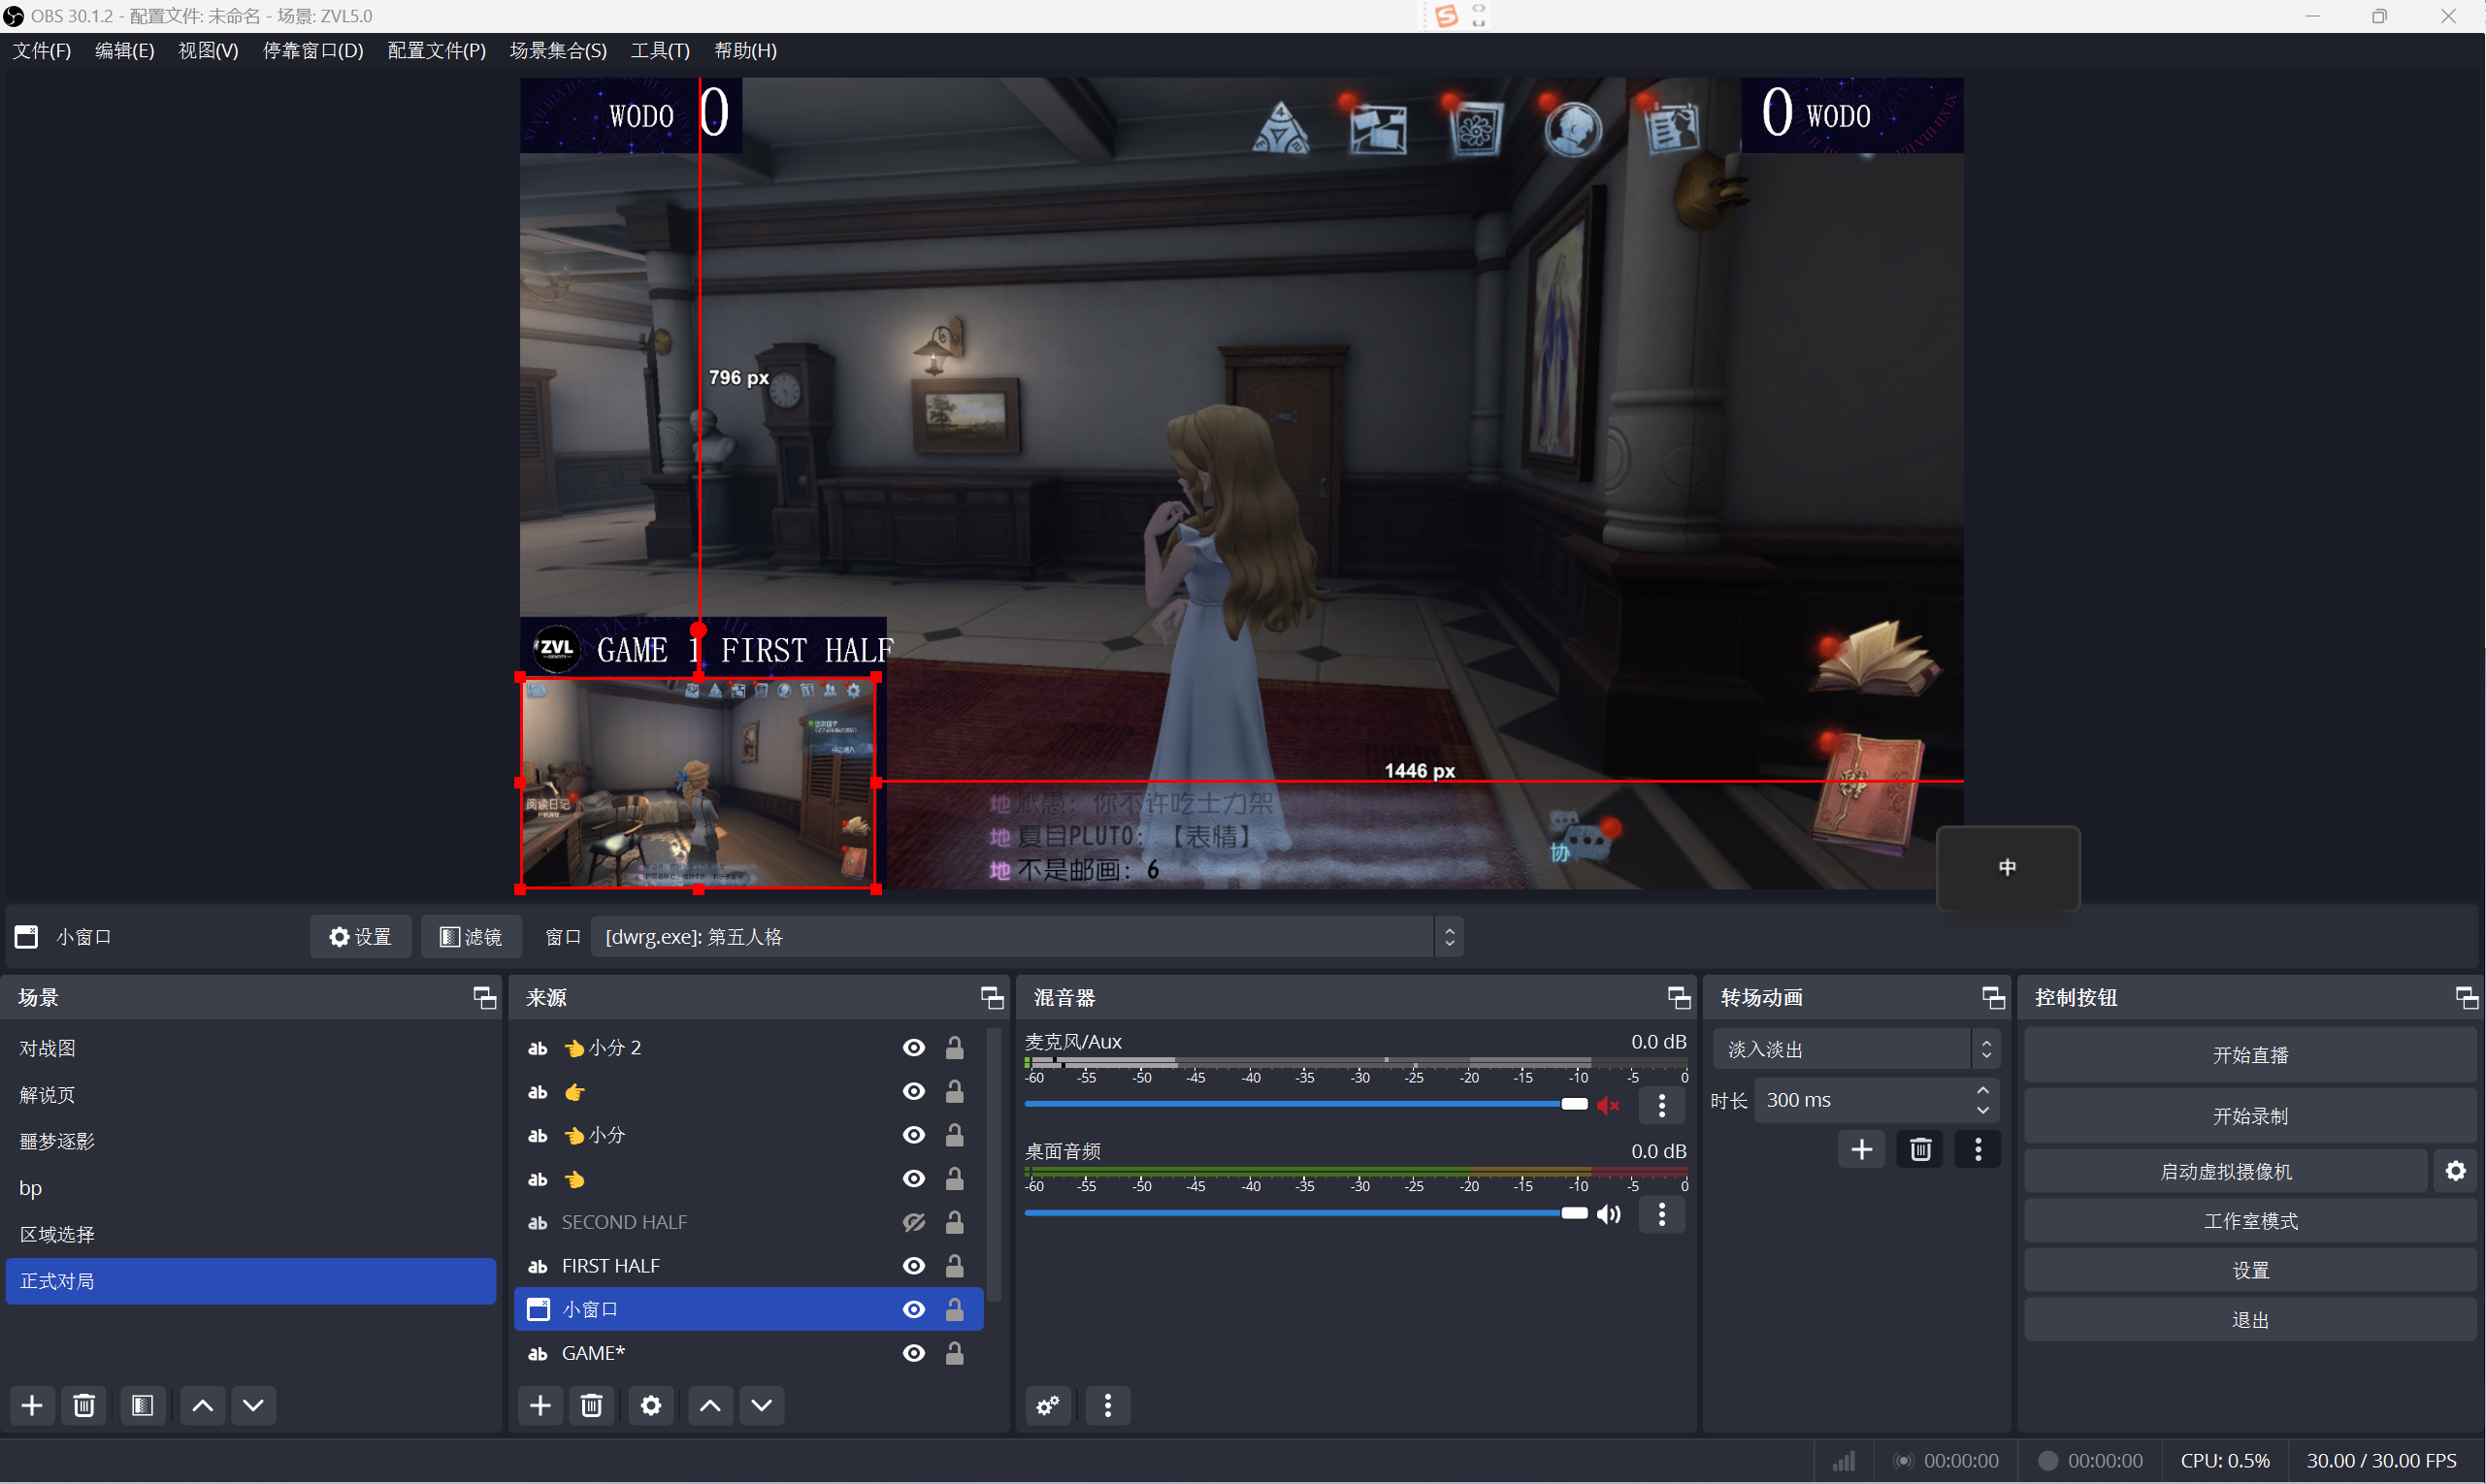Click 启动虚拟摄像机 button

click(x=2226, y=1170)
